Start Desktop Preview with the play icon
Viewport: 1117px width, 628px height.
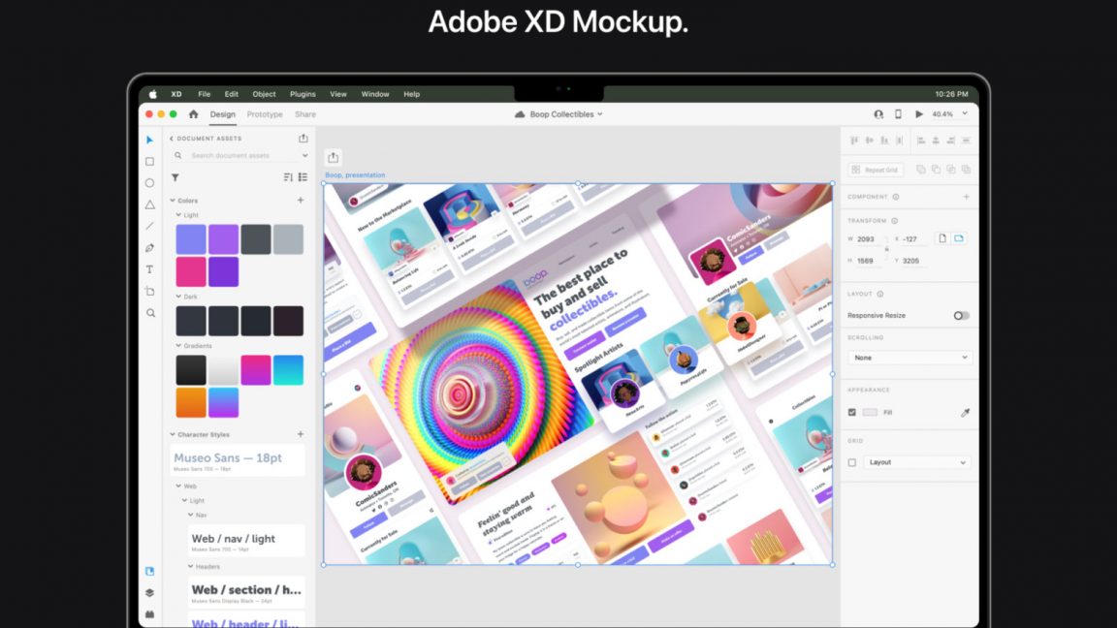(x=919, y=113)
